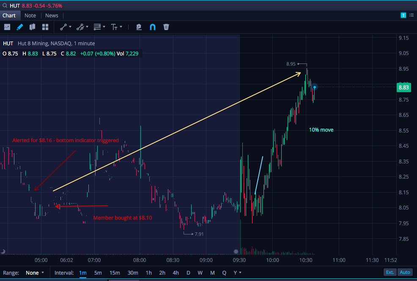The image size is (417, 281).
Task: Expand the trend line tool dropdown arrow
Action: [70, 27]
